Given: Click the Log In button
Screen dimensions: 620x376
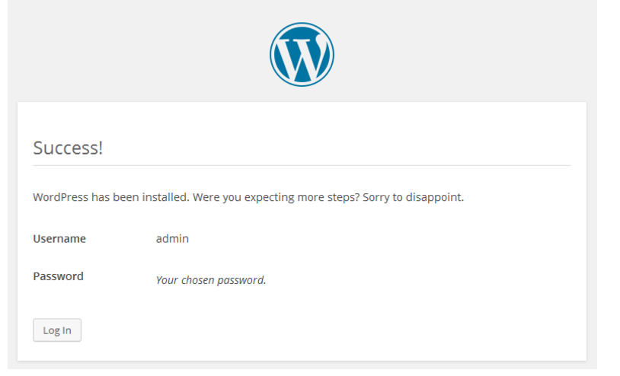Looking at the screenshot, I should [x=57, y=330].
